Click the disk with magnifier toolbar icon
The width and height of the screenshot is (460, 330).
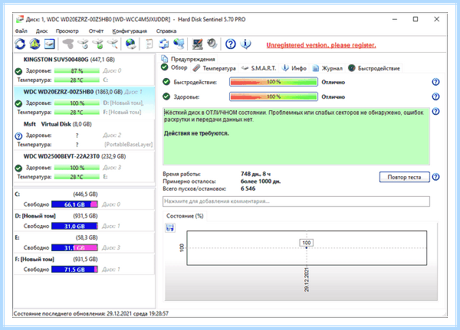point(113,44)
